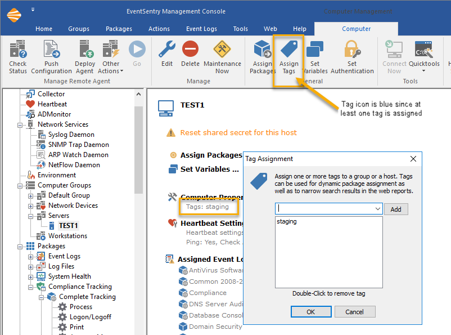Select Workstations in the tree
Image resolution: width=451 pixels, height=335 pixels.
point(67,235)
